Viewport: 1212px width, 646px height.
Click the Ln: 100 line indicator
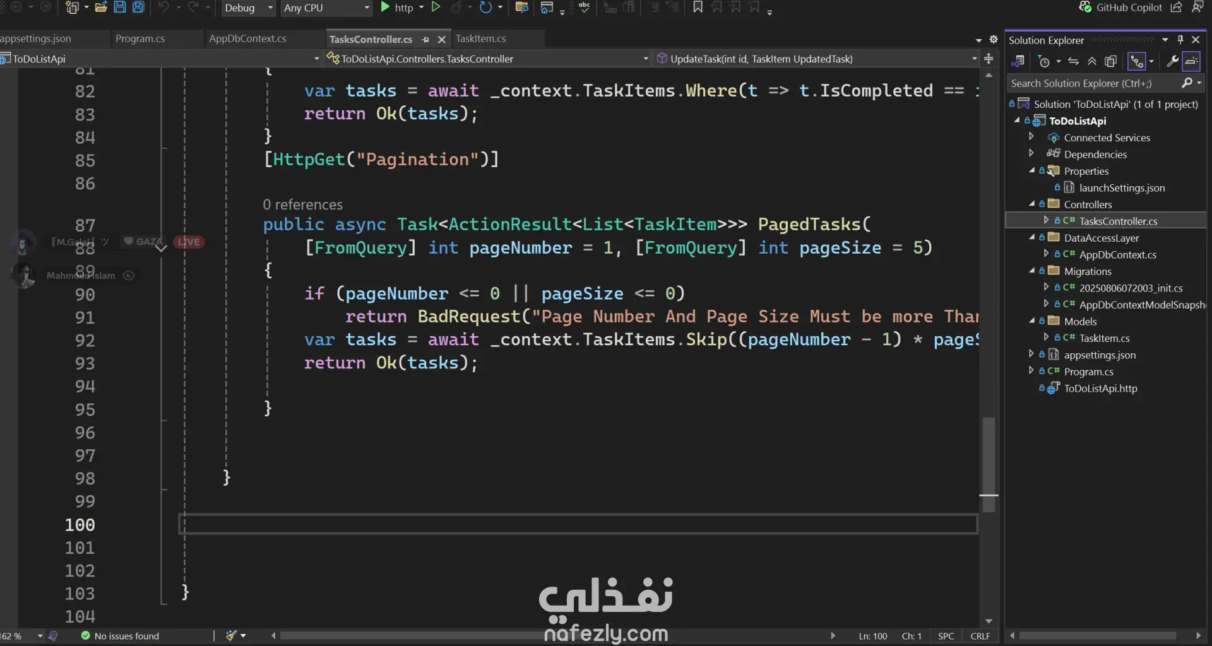coord(872,636)
